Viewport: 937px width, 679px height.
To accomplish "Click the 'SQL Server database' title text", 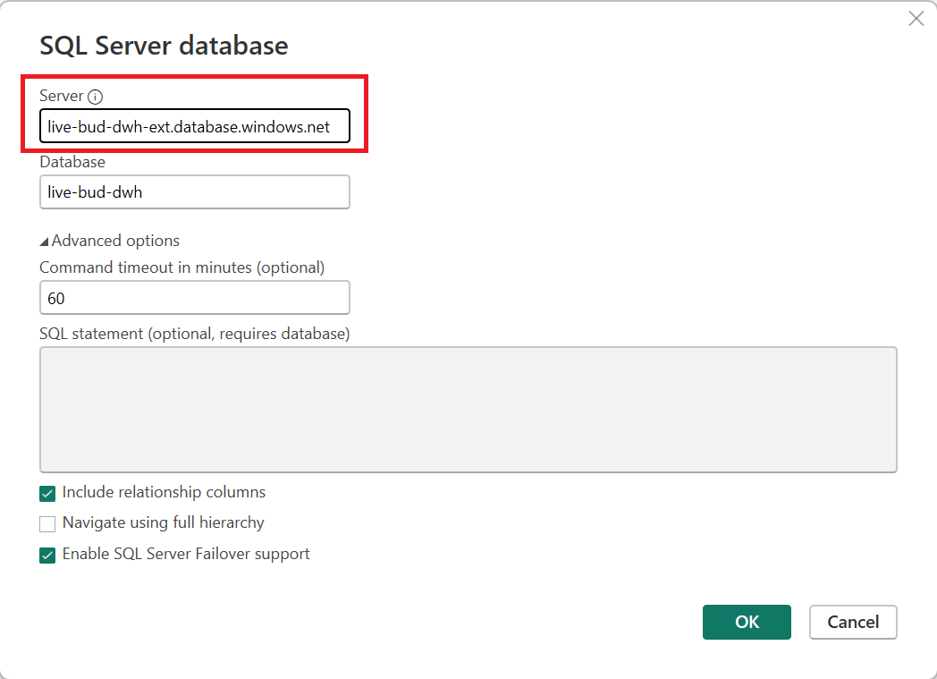I will click(x=164, y=46).
